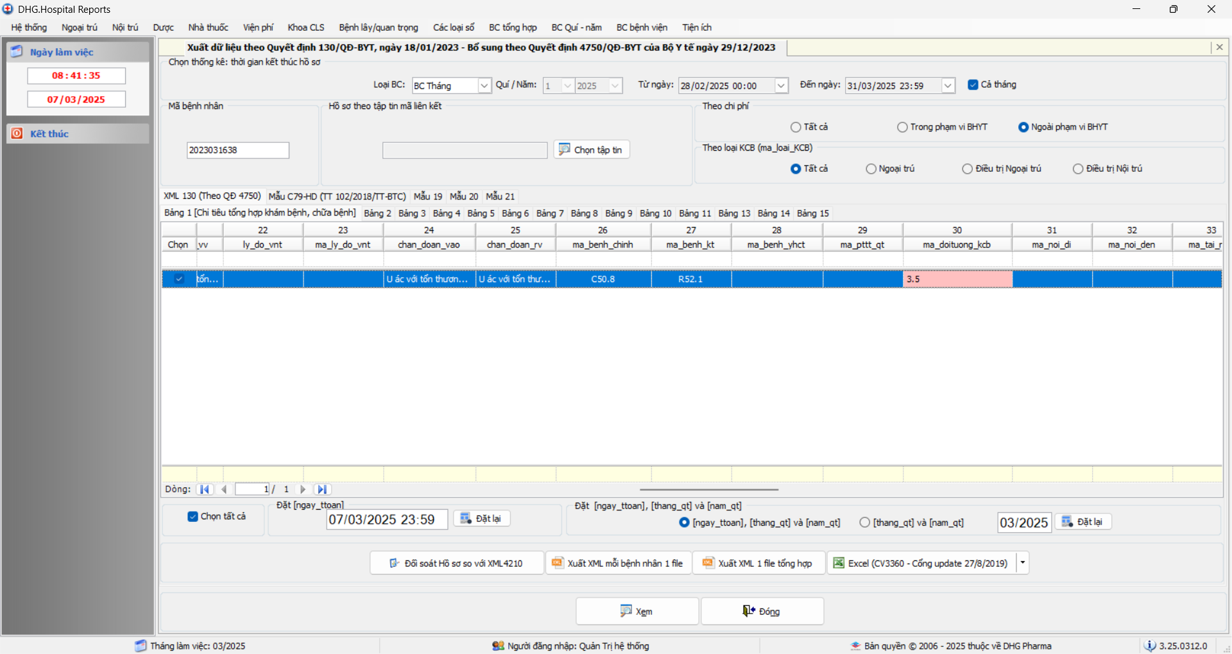The width and height of the screenshot is (1232, 654).
Task: Go to first record navigation arrow
Action: pos(205,489)
